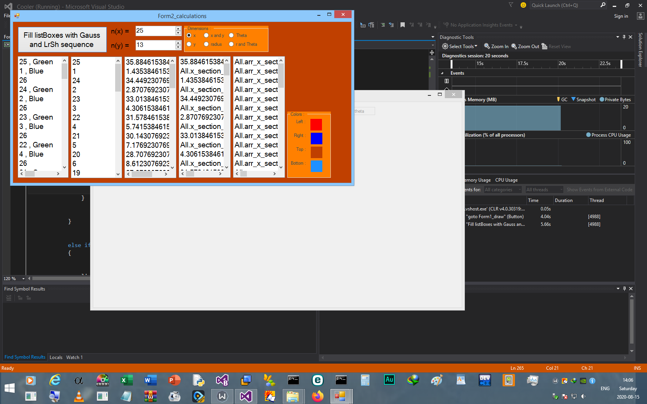The height and width of the screenshot is (404, 647).
Task: Click the display parameter info toolbar icon
Action: 371,25
